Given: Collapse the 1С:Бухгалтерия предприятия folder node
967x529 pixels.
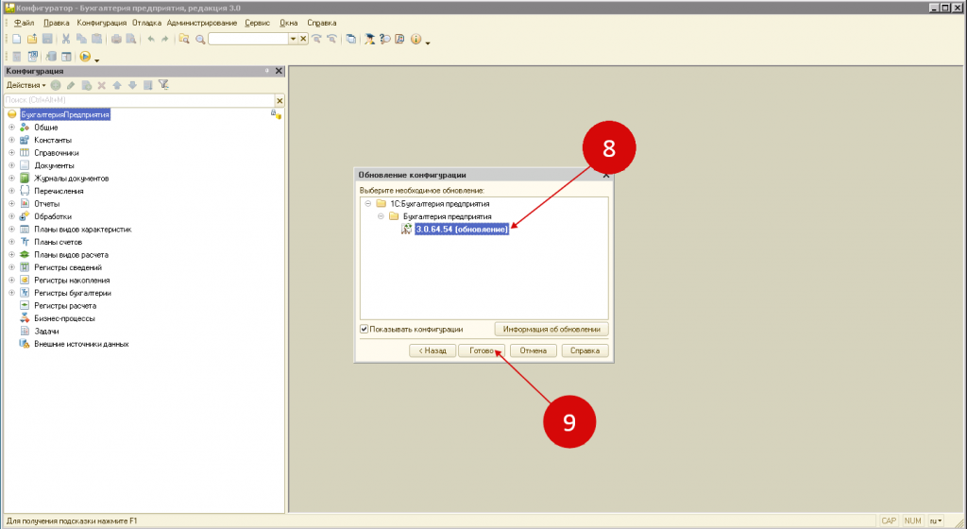Looking at the screenshot, I should tap(367, 203).
